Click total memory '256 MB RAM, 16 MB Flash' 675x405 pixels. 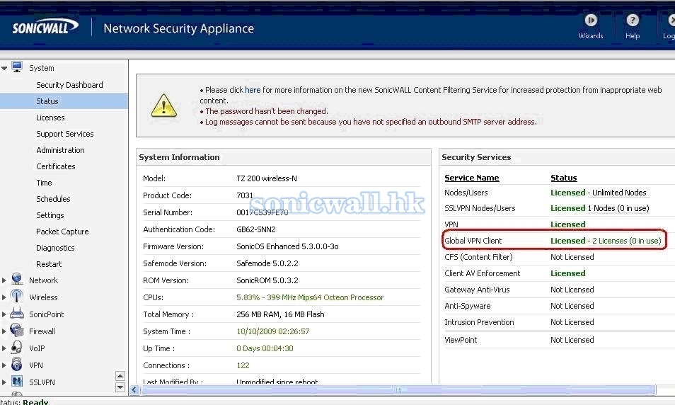pos(280,314)
